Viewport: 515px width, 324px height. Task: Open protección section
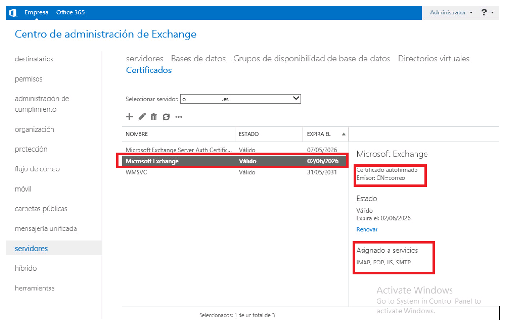coord(31,149)
